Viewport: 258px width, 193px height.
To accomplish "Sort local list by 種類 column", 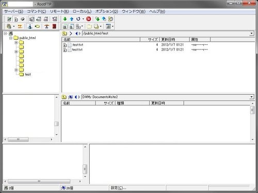I will (x=132, y=103).
